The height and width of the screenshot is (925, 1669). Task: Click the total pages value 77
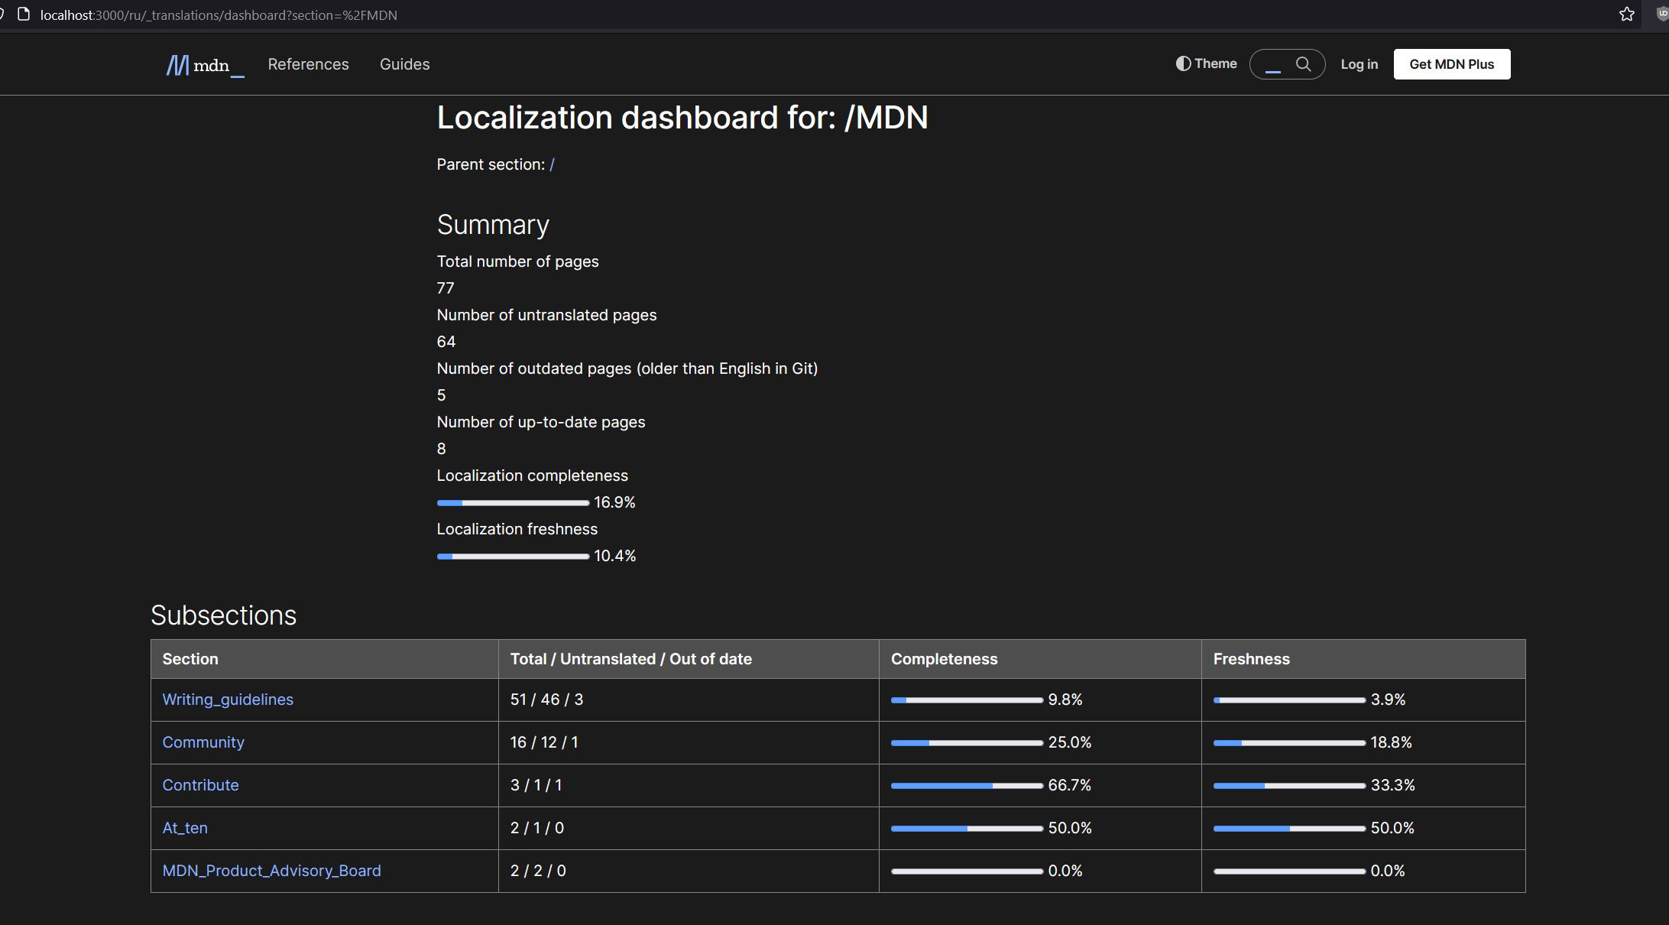446,288
